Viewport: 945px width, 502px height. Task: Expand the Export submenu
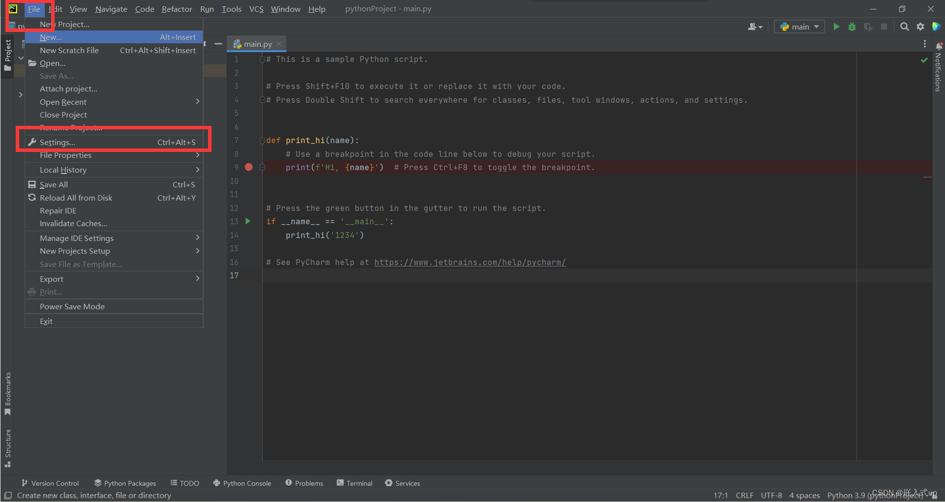point(114,279)
